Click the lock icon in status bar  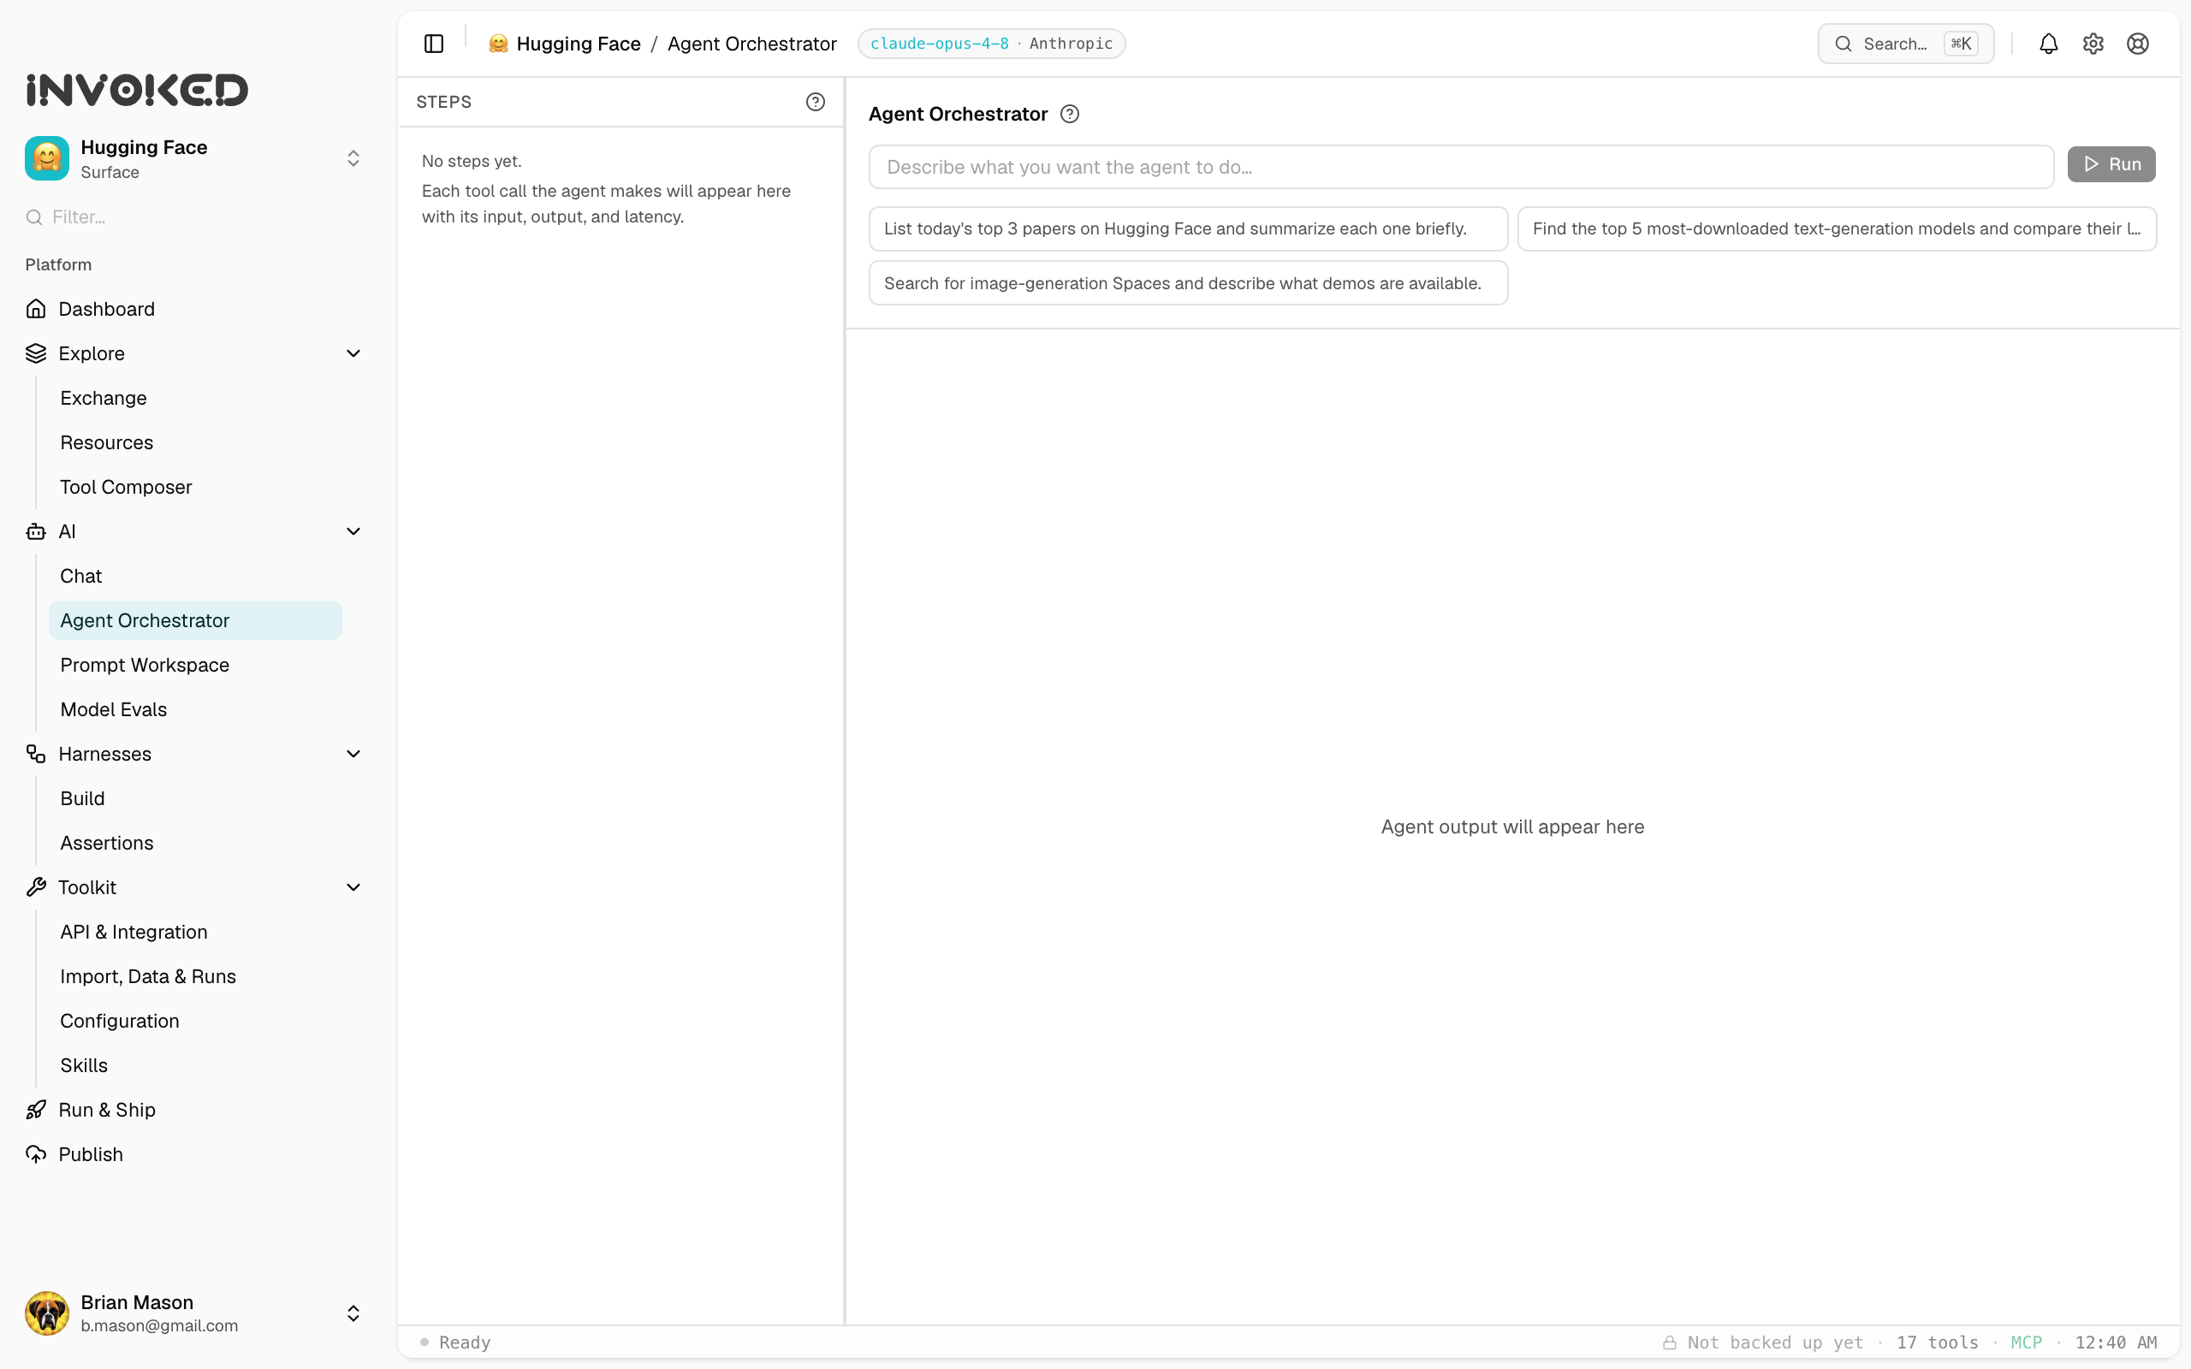coord(1670,1342)
